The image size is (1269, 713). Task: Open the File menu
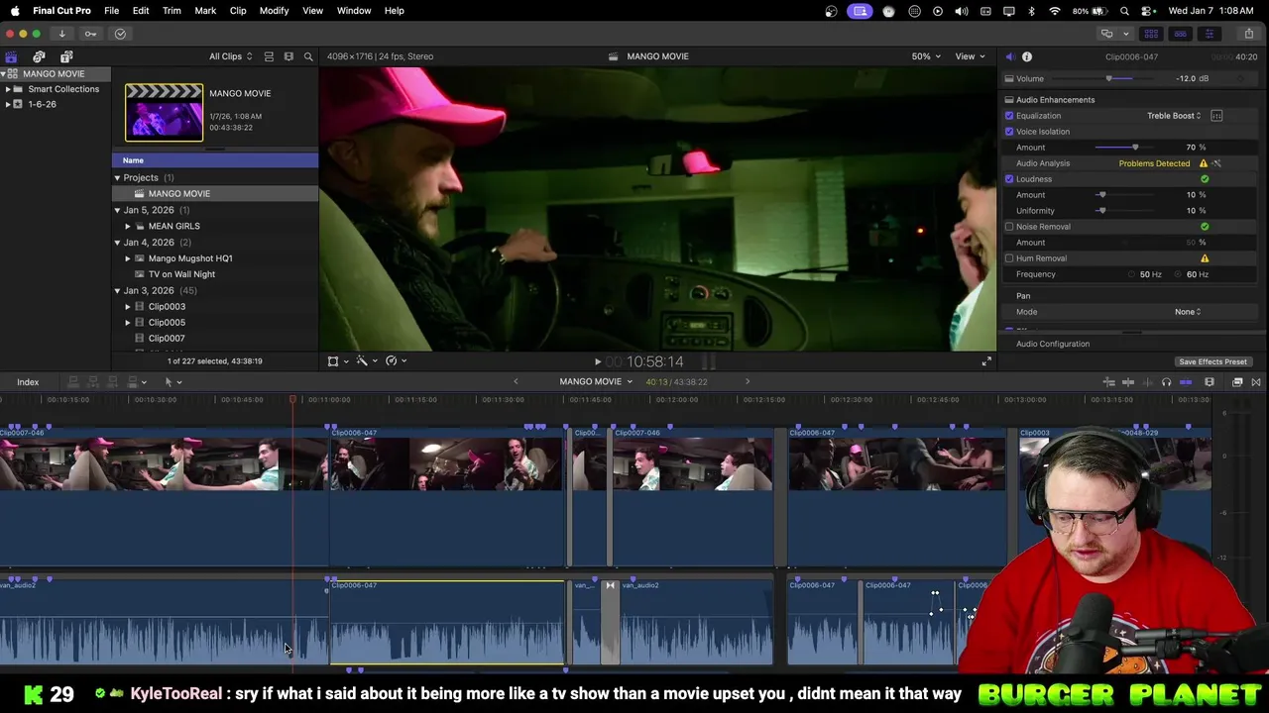(x=112, y=11)
